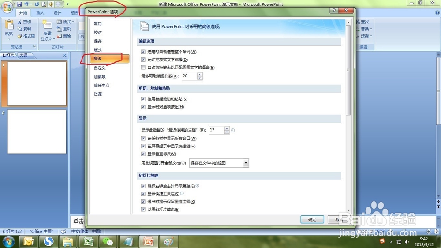Click the options dialog vertical scrollbar thumb

coord(348,70)
